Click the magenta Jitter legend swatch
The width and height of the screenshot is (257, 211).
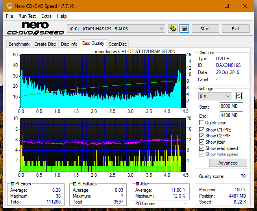137,184
